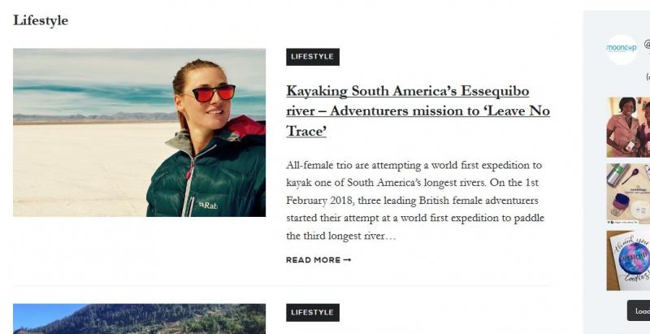Open the mountain landscape article image
Screen dimensions: 650x334
[x=139, y=319]
